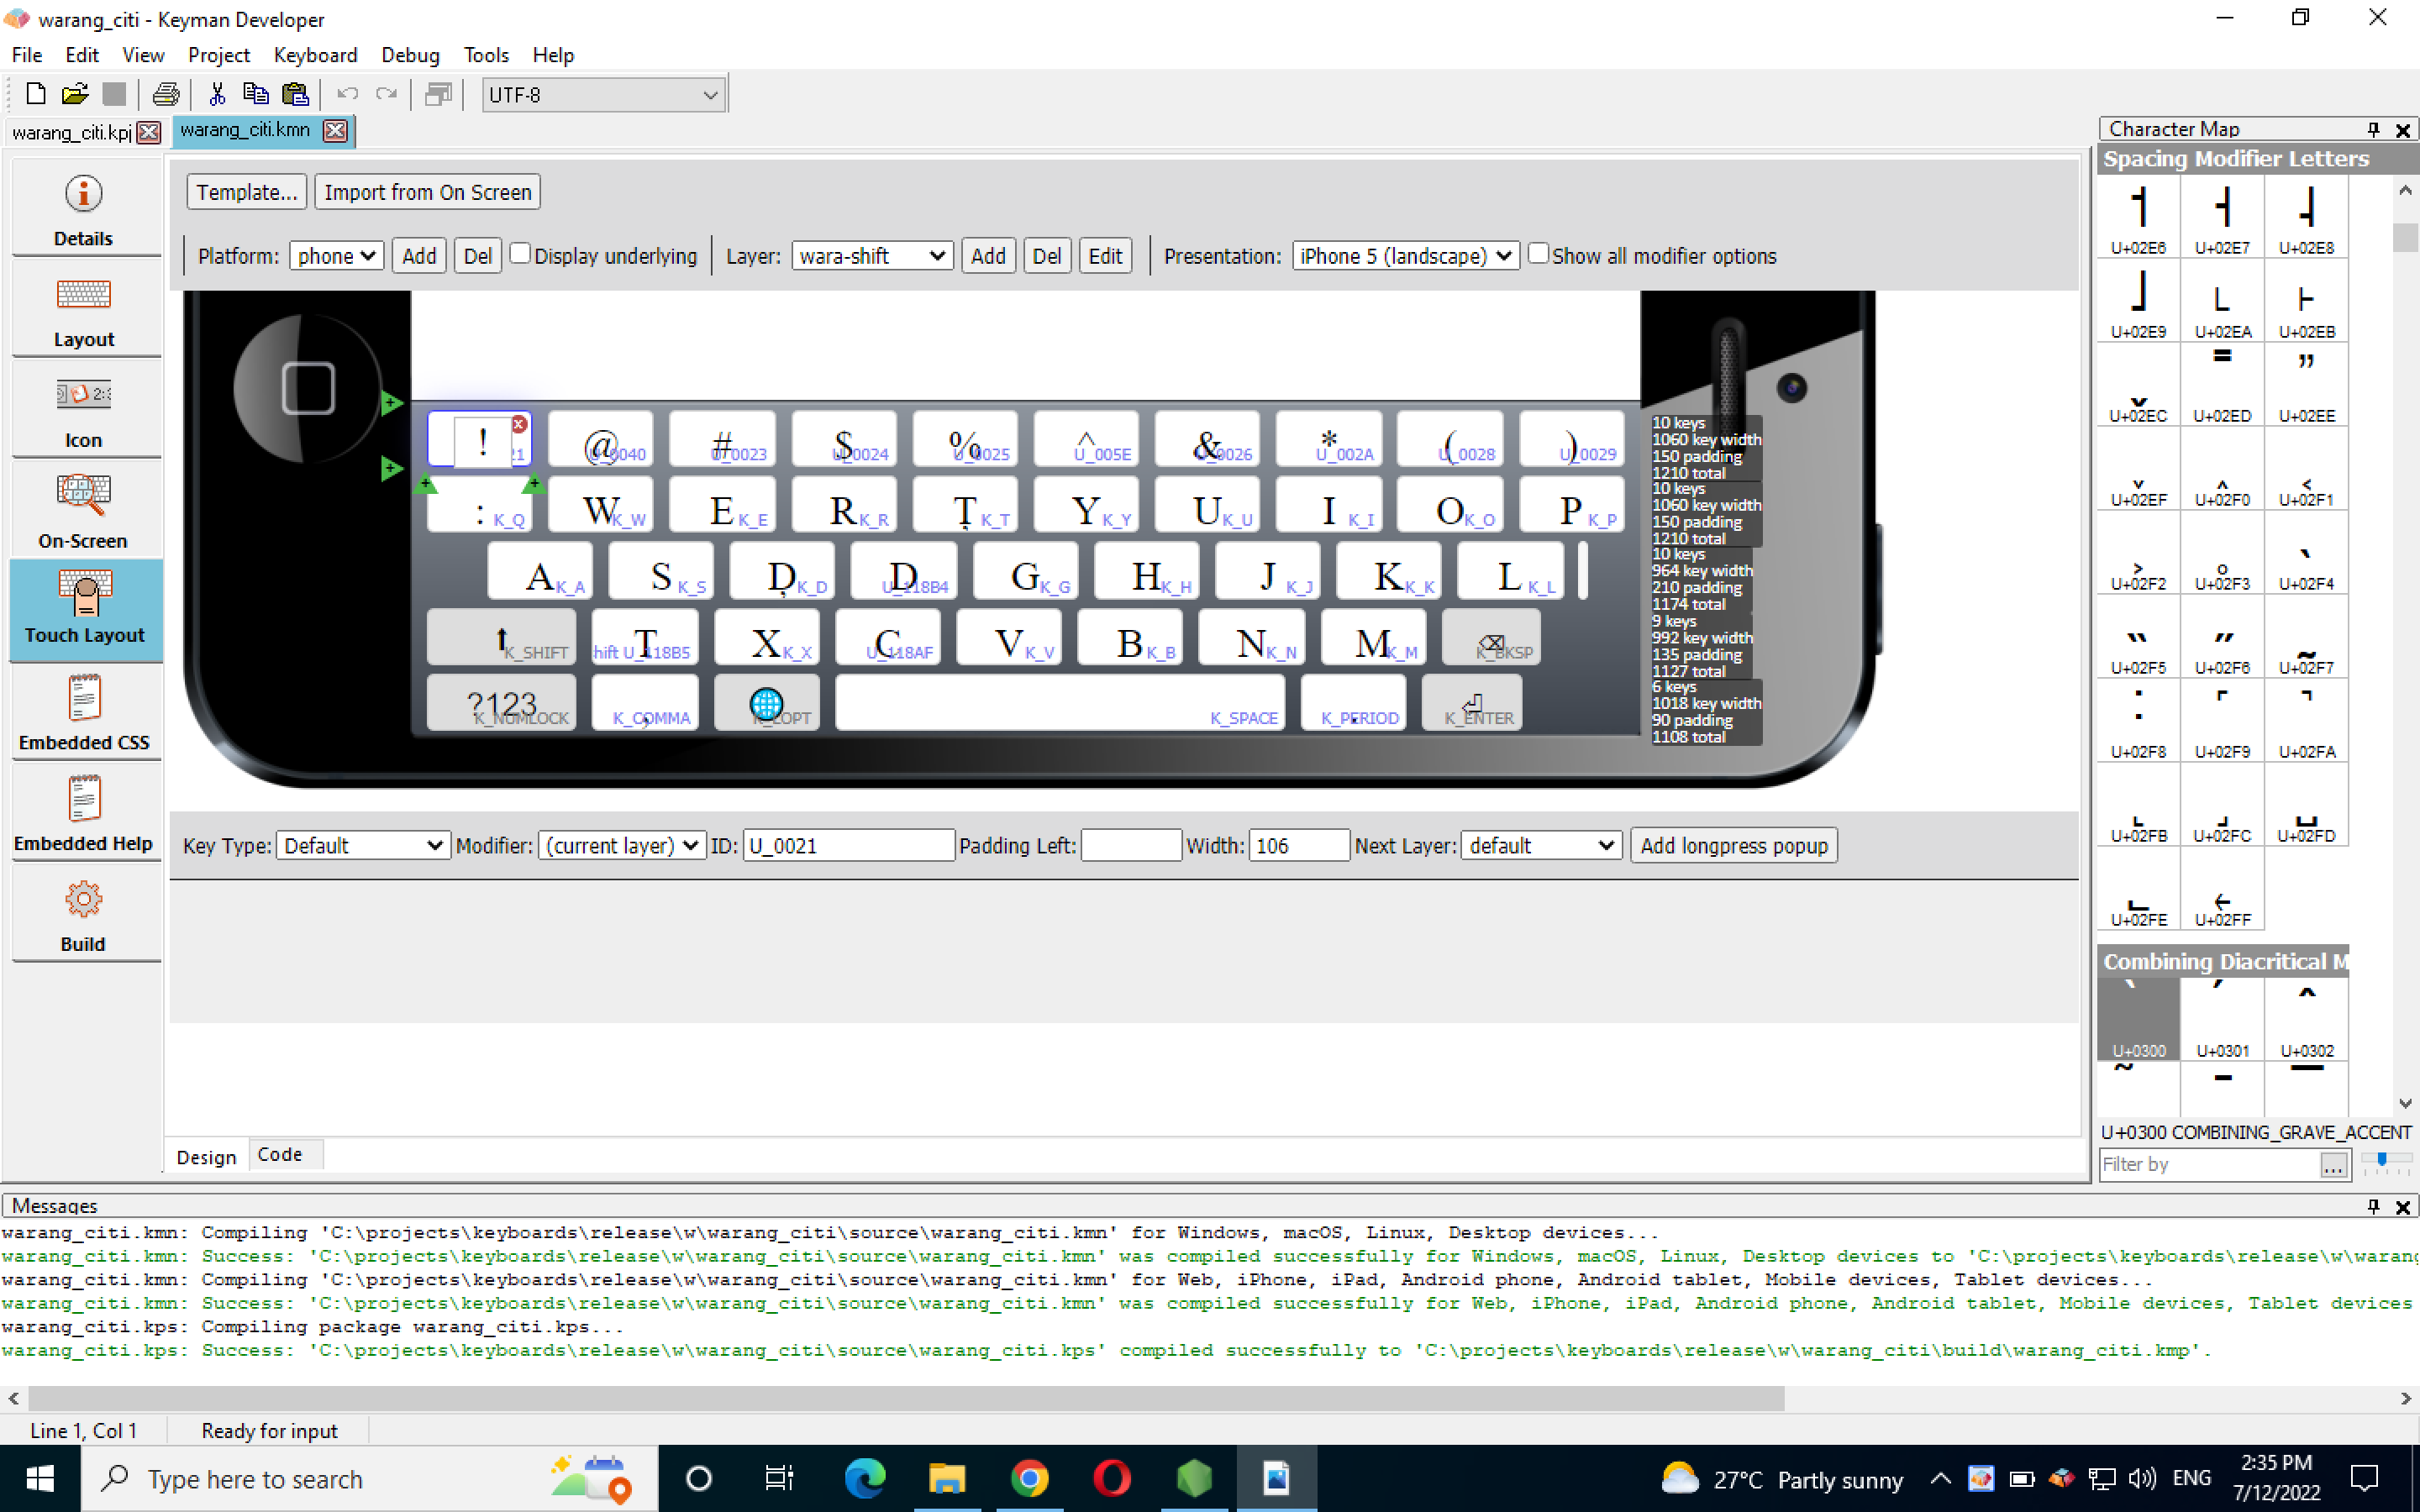Open the Embedded Help editor
2420x1512 pixels.
click(85, 812)
